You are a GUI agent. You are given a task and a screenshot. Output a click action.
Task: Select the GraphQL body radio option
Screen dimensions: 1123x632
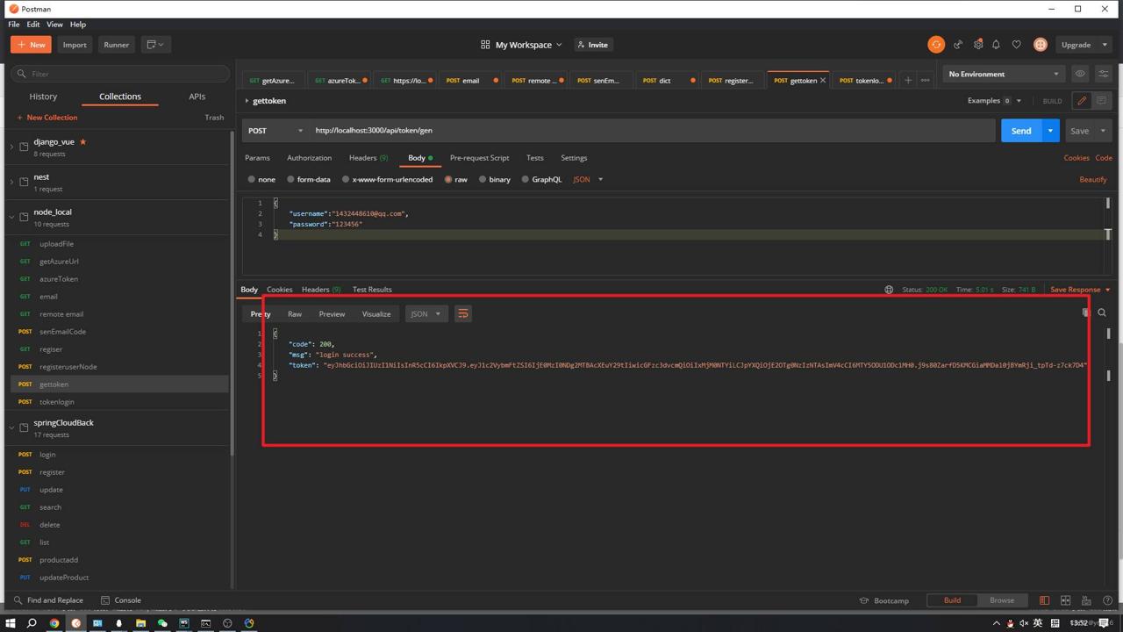coord(526,179)
